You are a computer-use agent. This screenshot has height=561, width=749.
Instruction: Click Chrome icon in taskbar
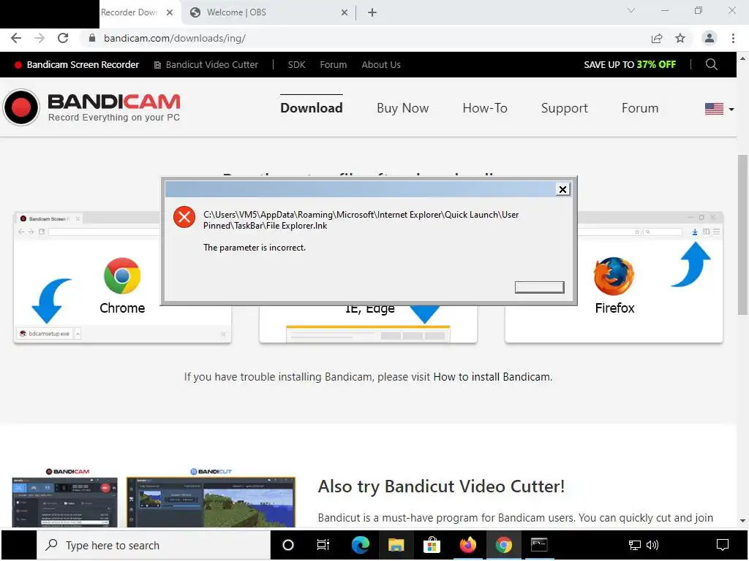click(x=503, y=545)
